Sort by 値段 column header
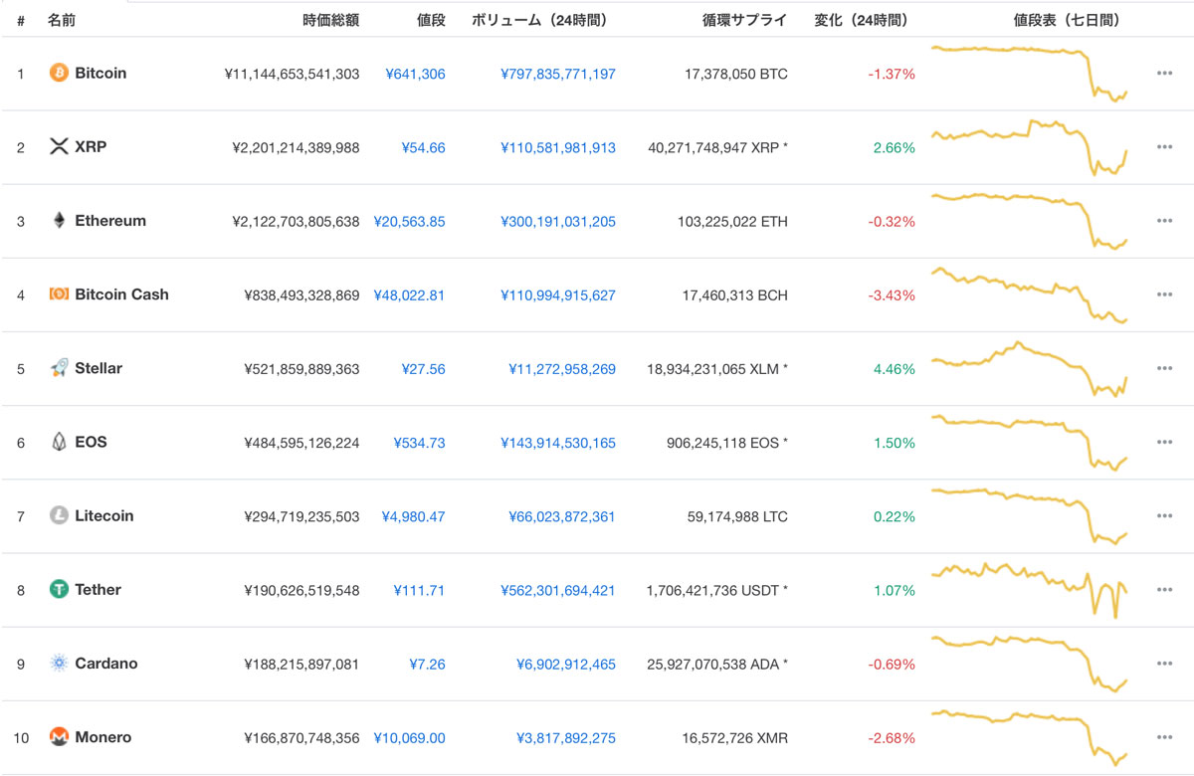This screenshot has height=776, width=1194. [431, 19]
